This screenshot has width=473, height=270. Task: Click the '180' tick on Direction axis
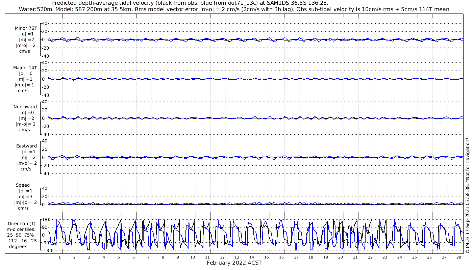pos(46,220)
